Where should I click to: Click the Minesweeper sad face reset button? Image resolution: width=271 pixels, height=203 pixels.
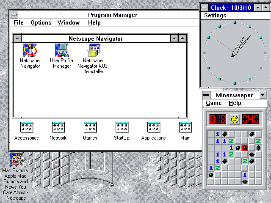coord(234,119)
